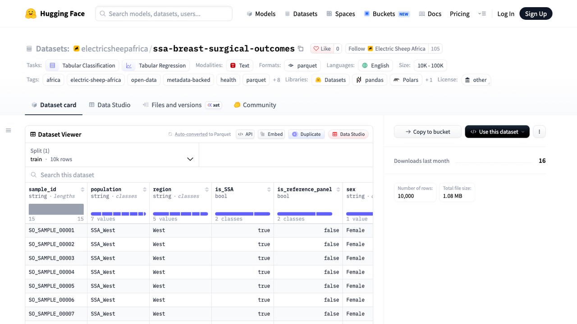Expand the Split train dropdown

pyautogui.click(x=112, y=155)
